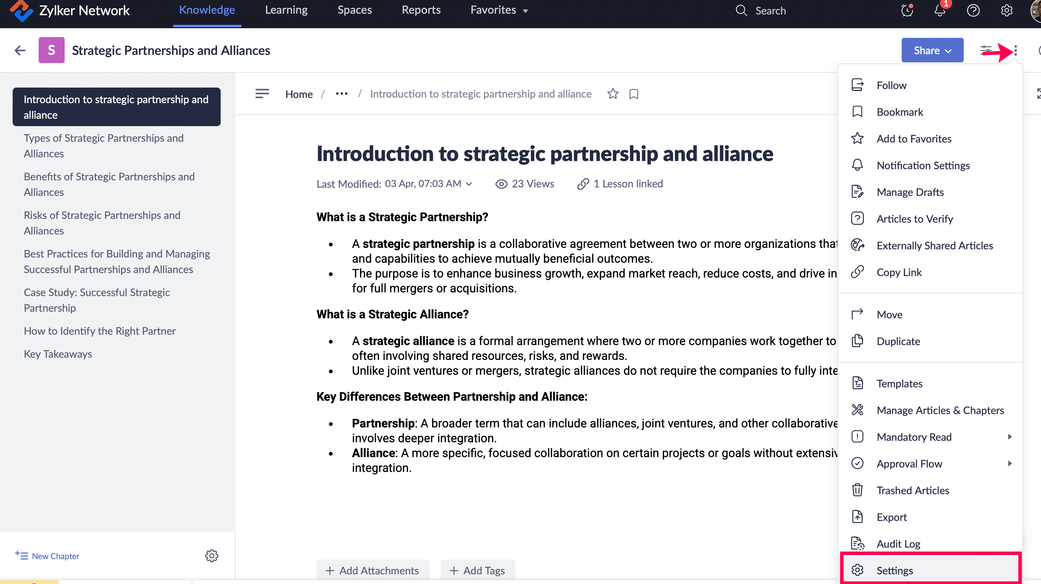Open Case Study: Successful Strategic Partnership
1041x584 pixels.
(97, 300)
